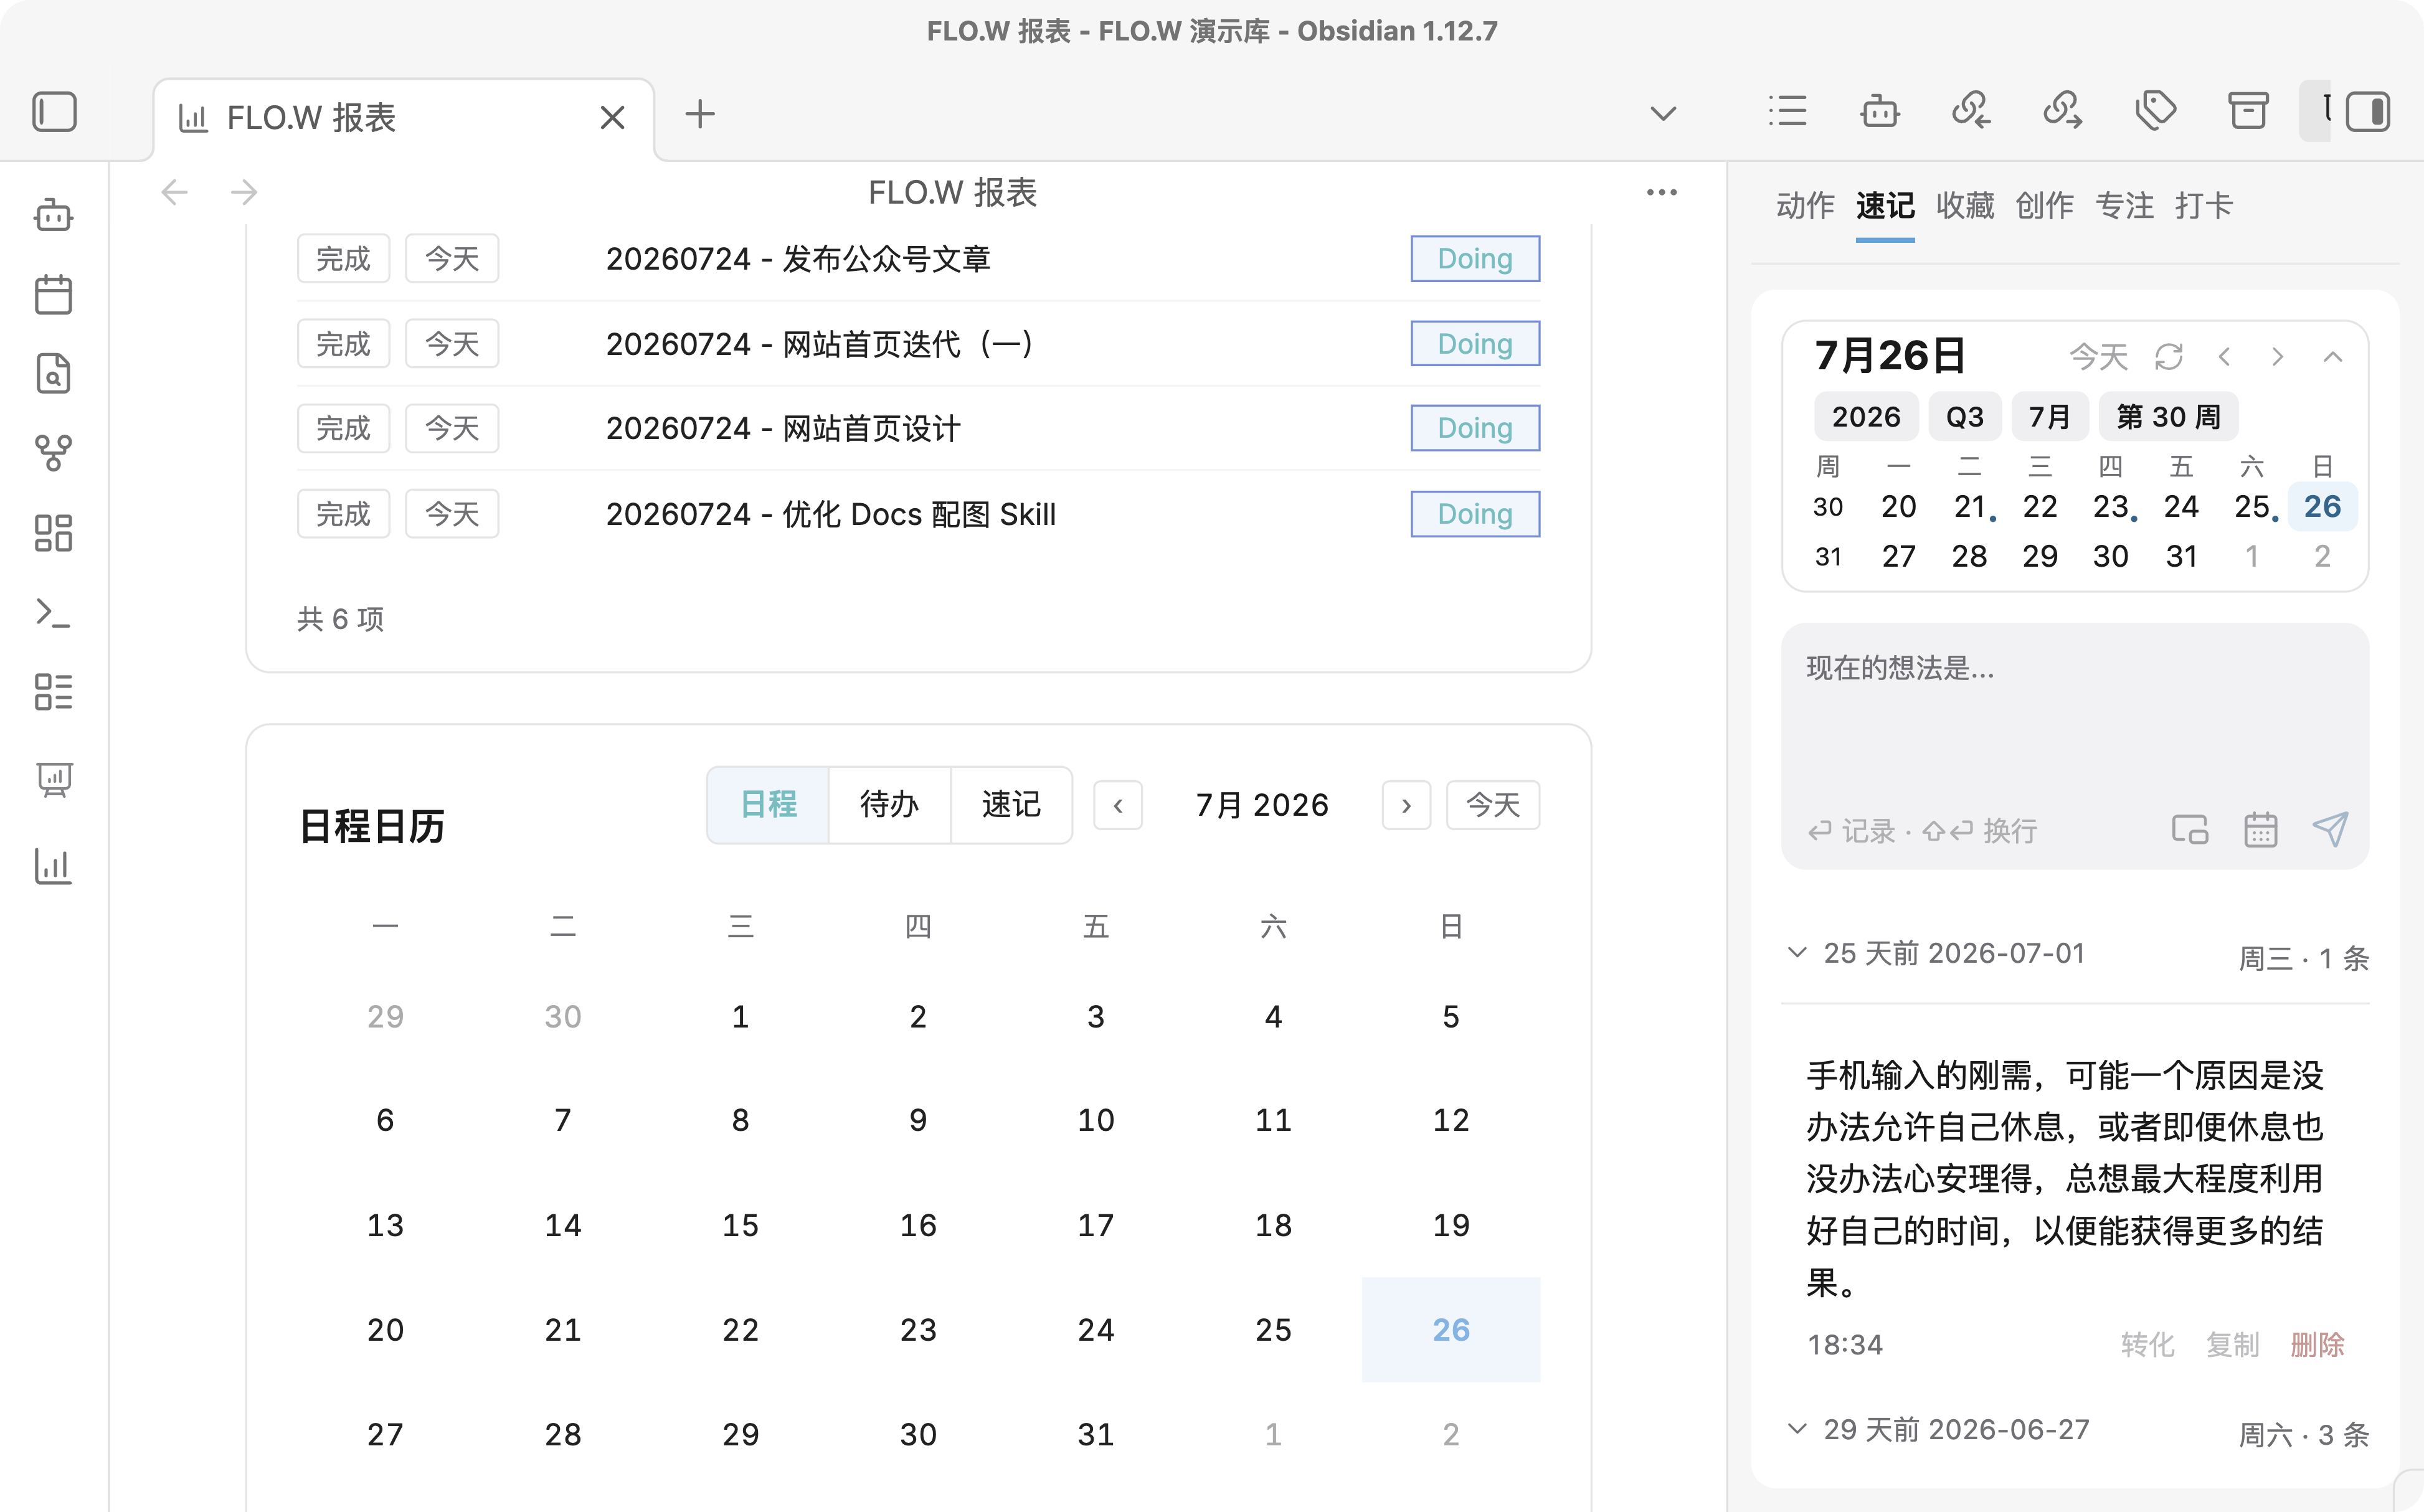Collapse the 29 天前 2026-06-27 group
Viewport: 2424px width, 1512px height.
(1797, 1429)
